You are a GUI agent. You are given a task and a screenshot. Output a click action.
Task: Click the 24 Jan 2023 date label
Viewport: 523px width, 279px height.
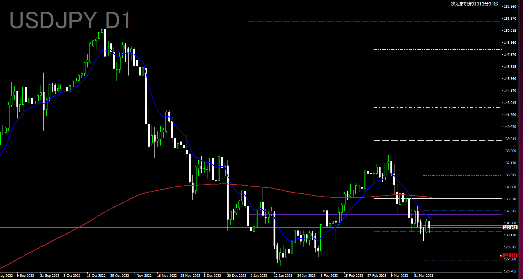pos(306,276)
